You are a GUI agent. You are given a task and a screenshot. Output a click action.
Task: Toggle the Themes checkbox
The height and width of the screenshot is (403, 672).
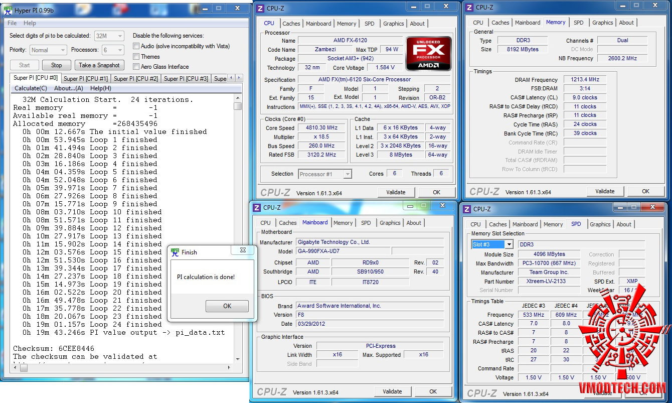(136, 56)
